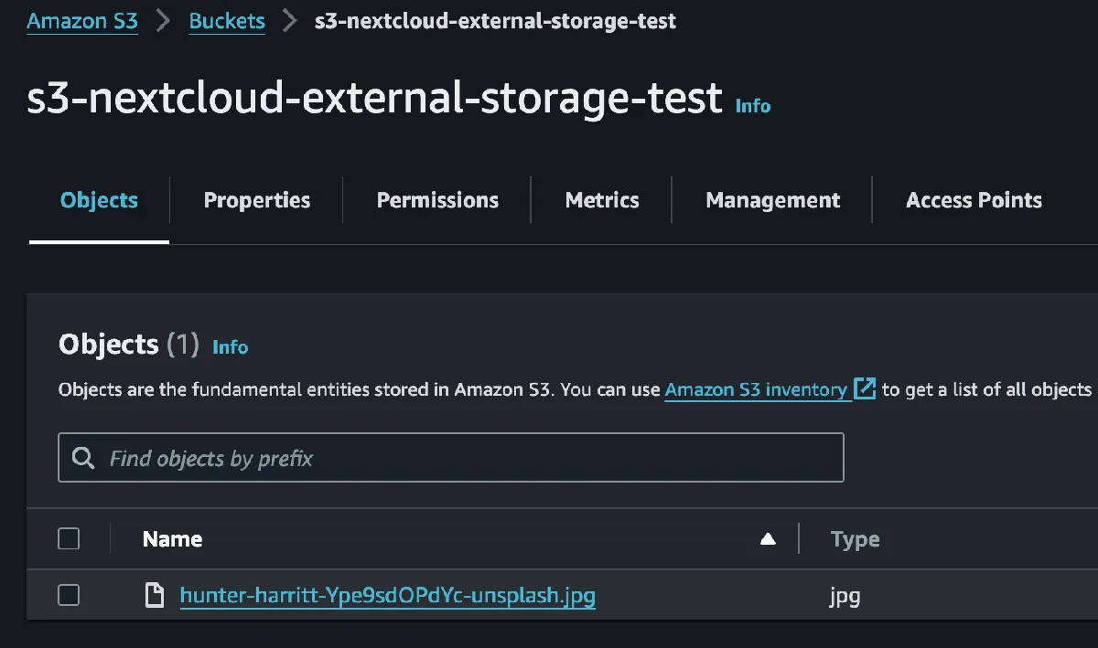Click current bucket name in breadcrumb
Viewport: 1098px width, 648px height.
[495, 21]
